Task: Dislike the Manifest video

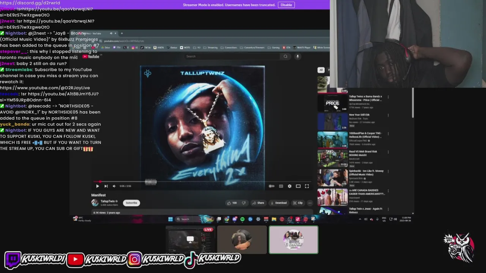Action: [244, 203]
